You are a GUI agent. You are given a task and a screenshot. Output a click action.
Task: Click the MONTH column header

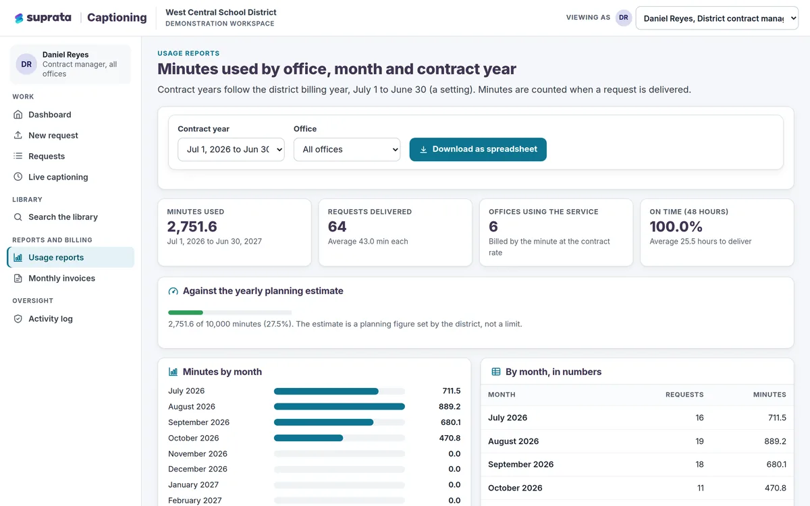click(x=502, y=395)
